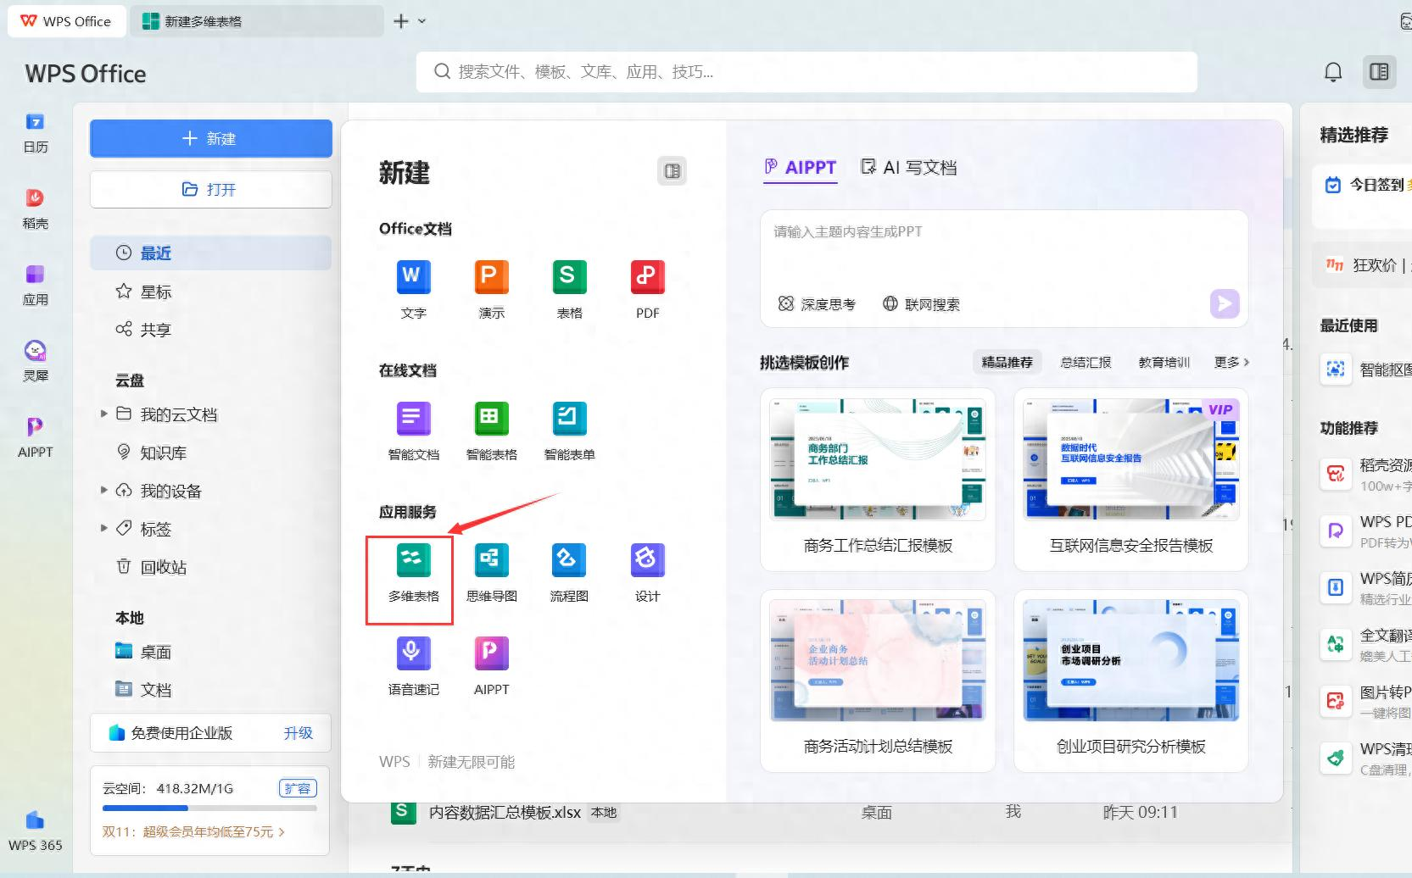Viewport: 1412px width, 878px height.
Task: Open the 灵犀 assistant sidebar icon
Action: click(x=35, y=362)
